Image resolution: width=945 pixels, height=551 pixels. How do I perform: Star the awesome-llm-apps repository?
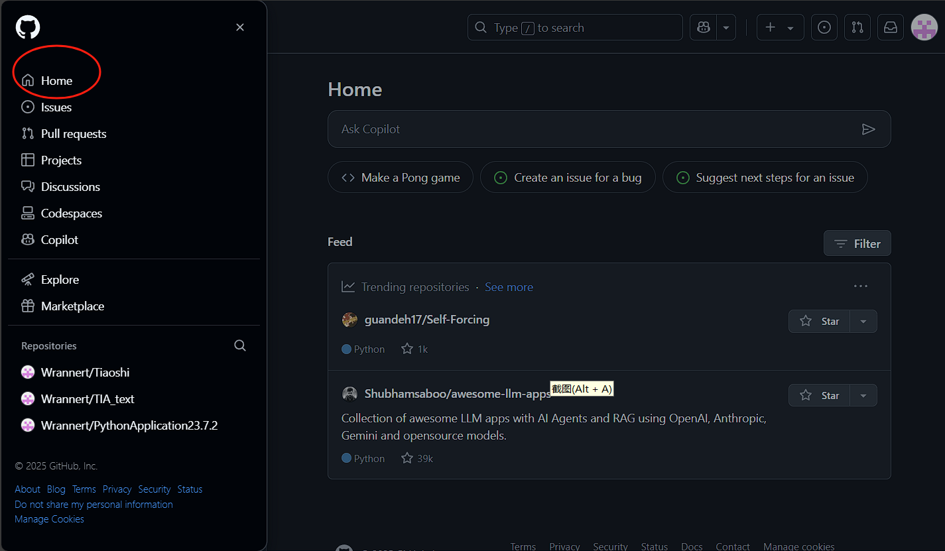click(x=820, y=395)
